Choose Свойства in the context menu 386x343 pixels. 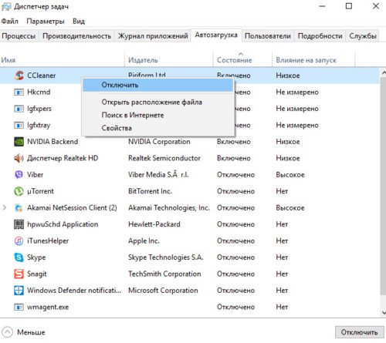[157, 128]
